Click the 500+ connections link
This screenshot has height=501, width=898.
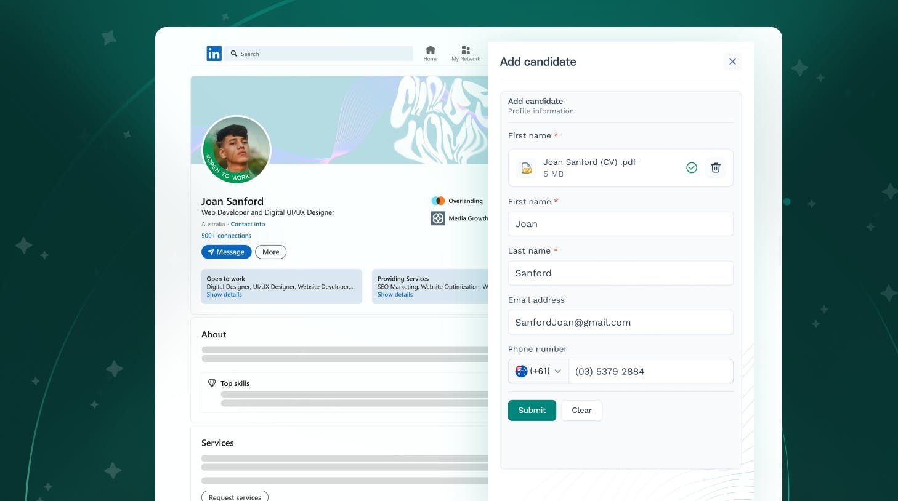227,236
